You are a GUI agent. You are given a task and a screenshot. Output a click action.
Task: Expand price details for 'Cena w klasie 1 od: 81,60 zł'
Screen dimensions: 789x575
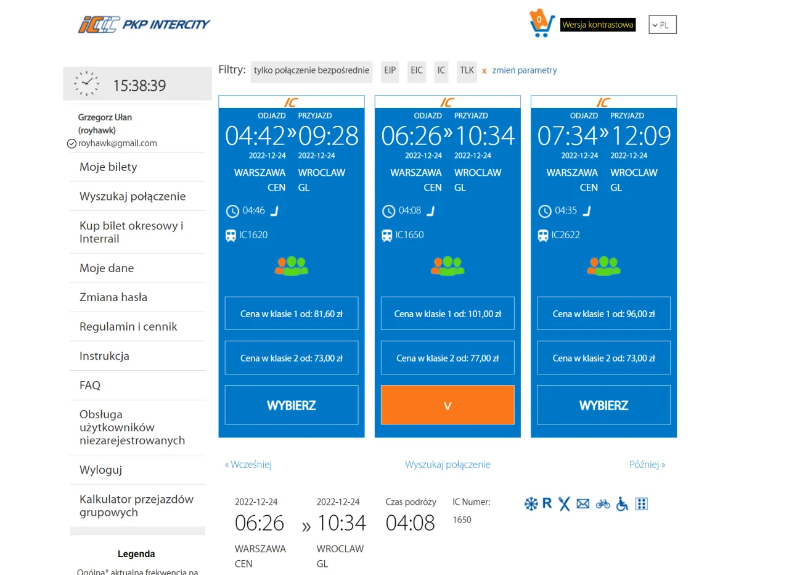coord(291,313)
